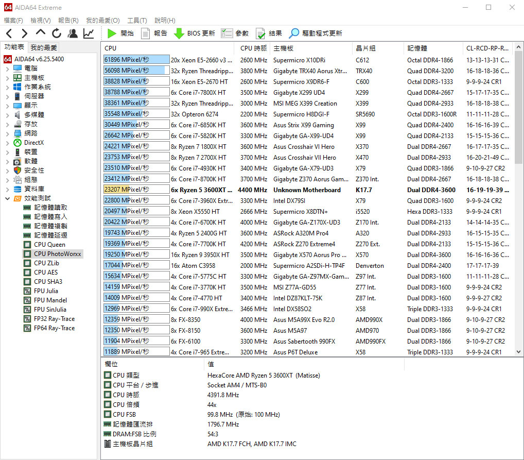Select the 軟體 software icon
The width and height of the screenshot is (524, 460).
coord(18,161)
